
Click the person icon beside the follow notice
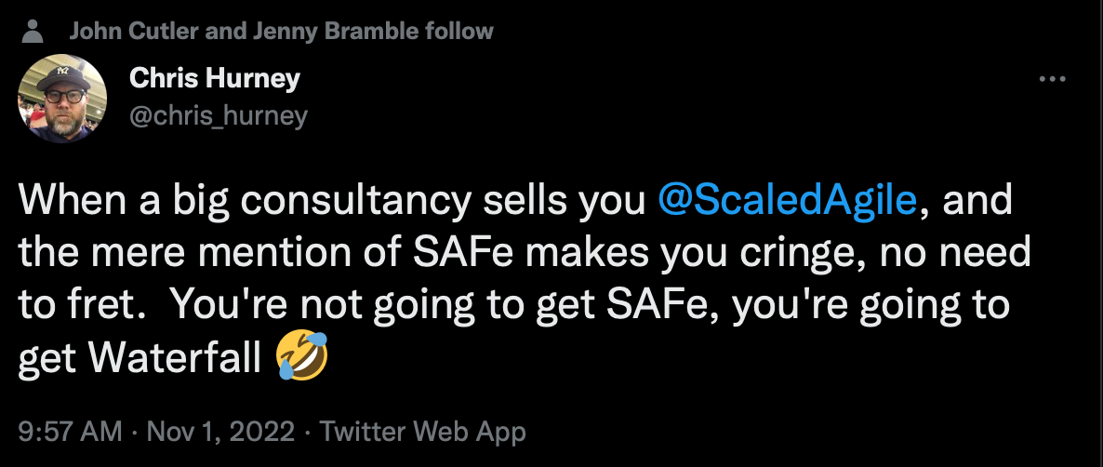pos(34,33)
